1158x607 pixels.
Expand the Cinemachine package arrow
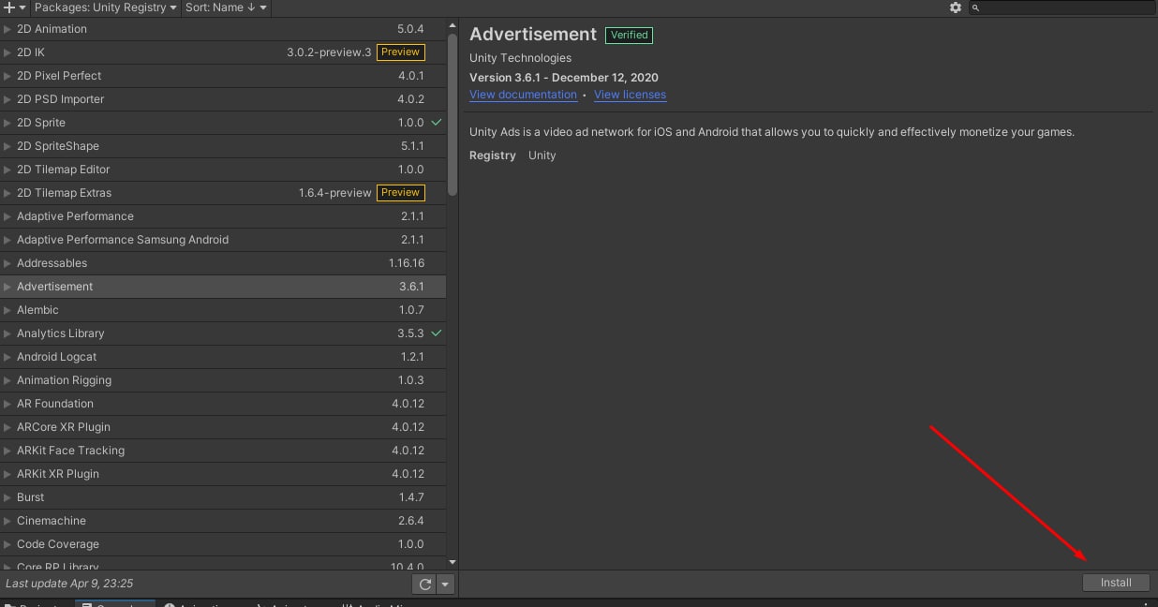point(7,521)
